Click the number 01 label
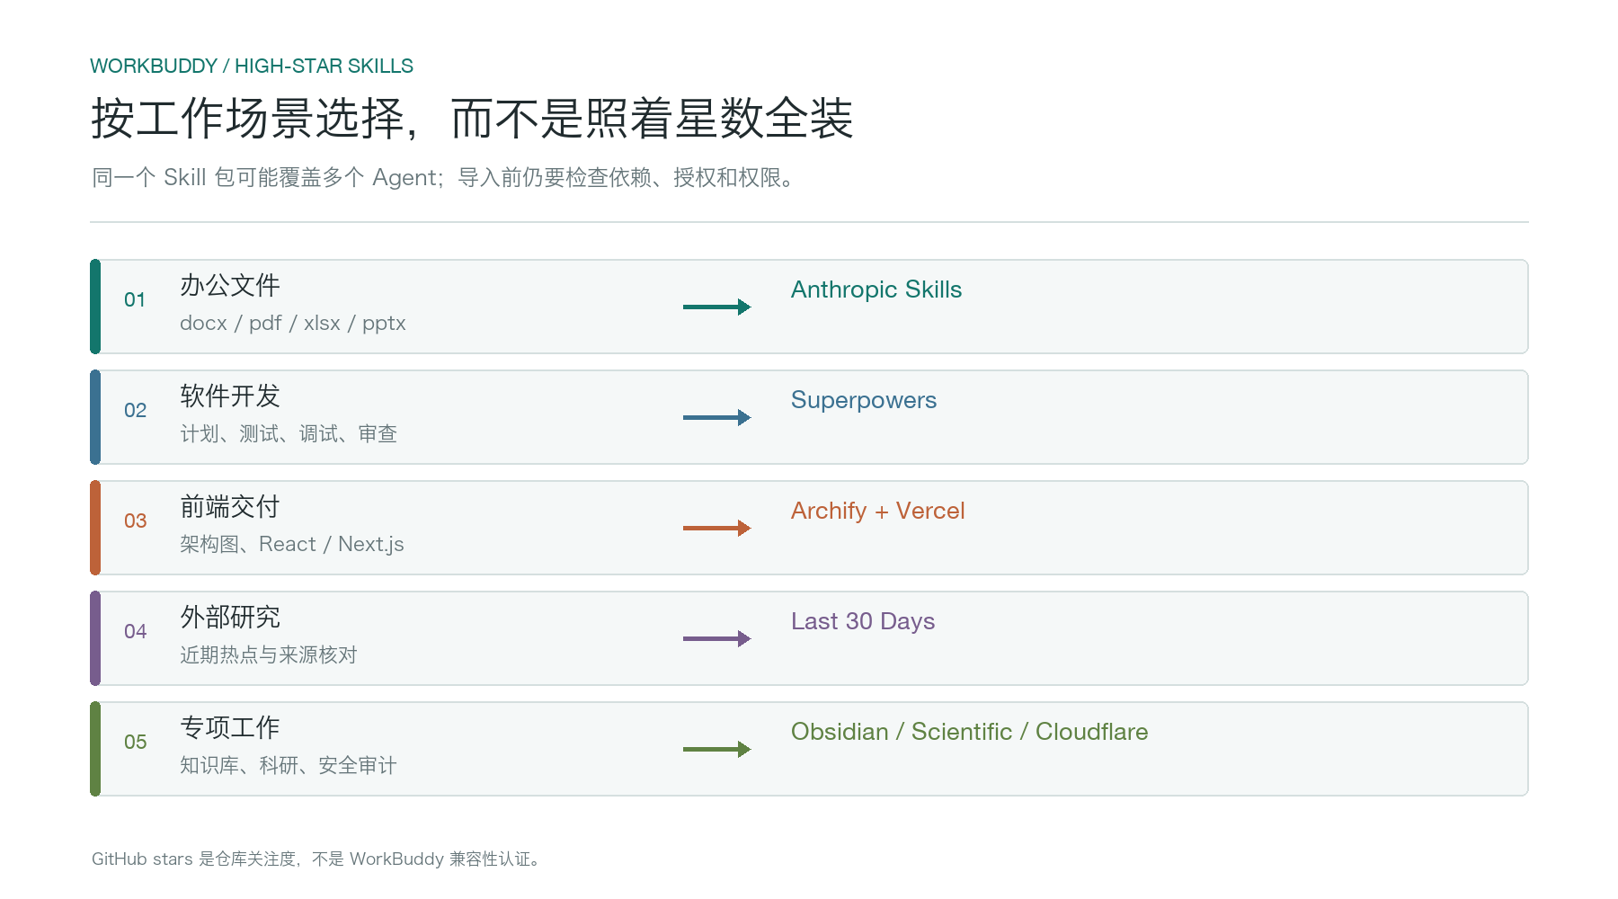The image size is (1618, 899). pos(135,299)
